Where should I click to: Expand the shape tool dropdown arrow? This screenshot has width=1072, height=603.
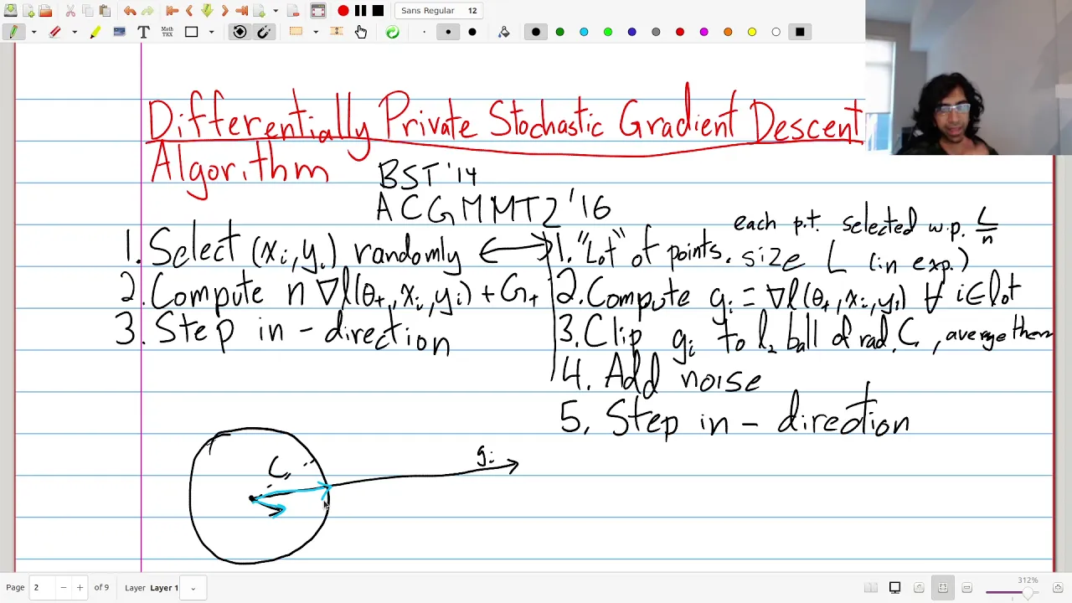[x=211, y=32]
